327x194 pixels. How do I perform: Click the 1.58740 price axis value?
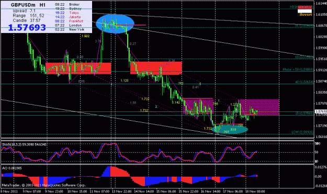[321, 81]
